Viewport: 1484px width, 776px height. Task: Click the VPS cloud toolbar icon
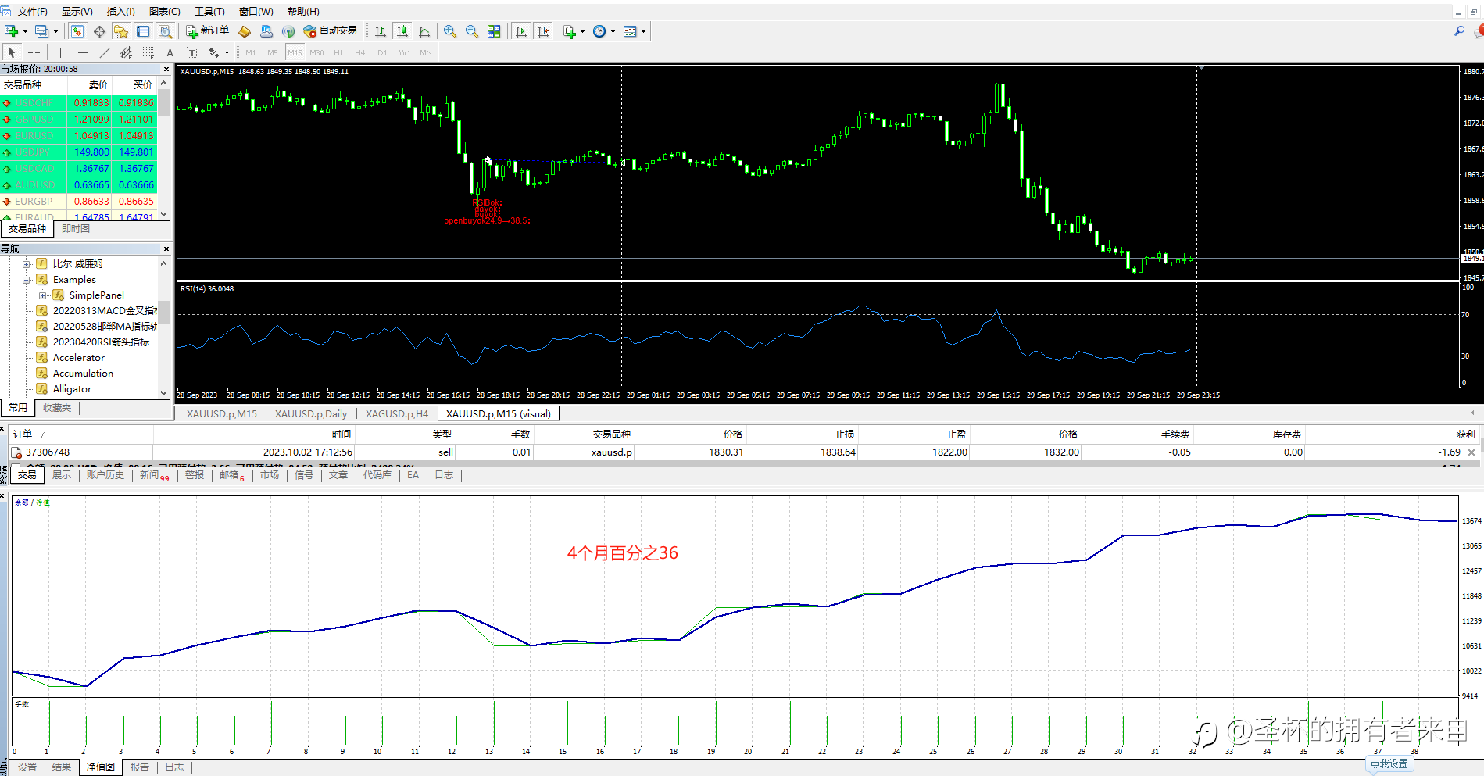click(266, 31)
